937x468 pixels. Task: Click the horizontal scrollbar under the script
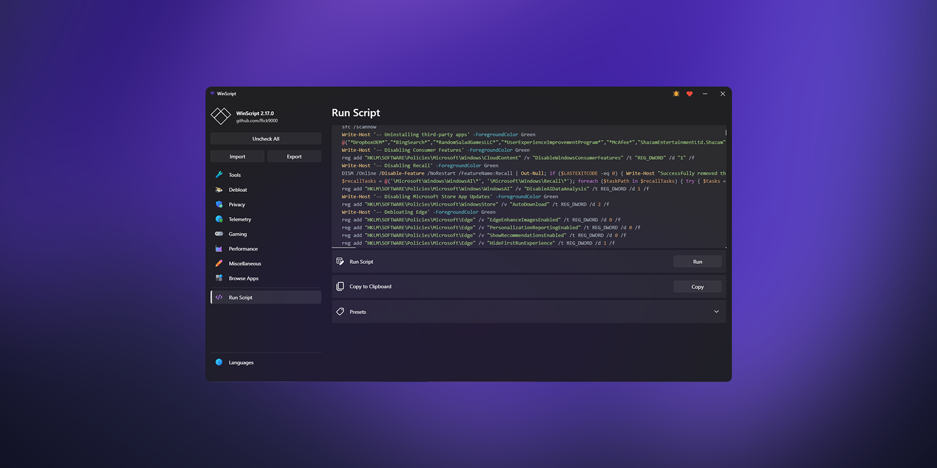pos(344,248)
